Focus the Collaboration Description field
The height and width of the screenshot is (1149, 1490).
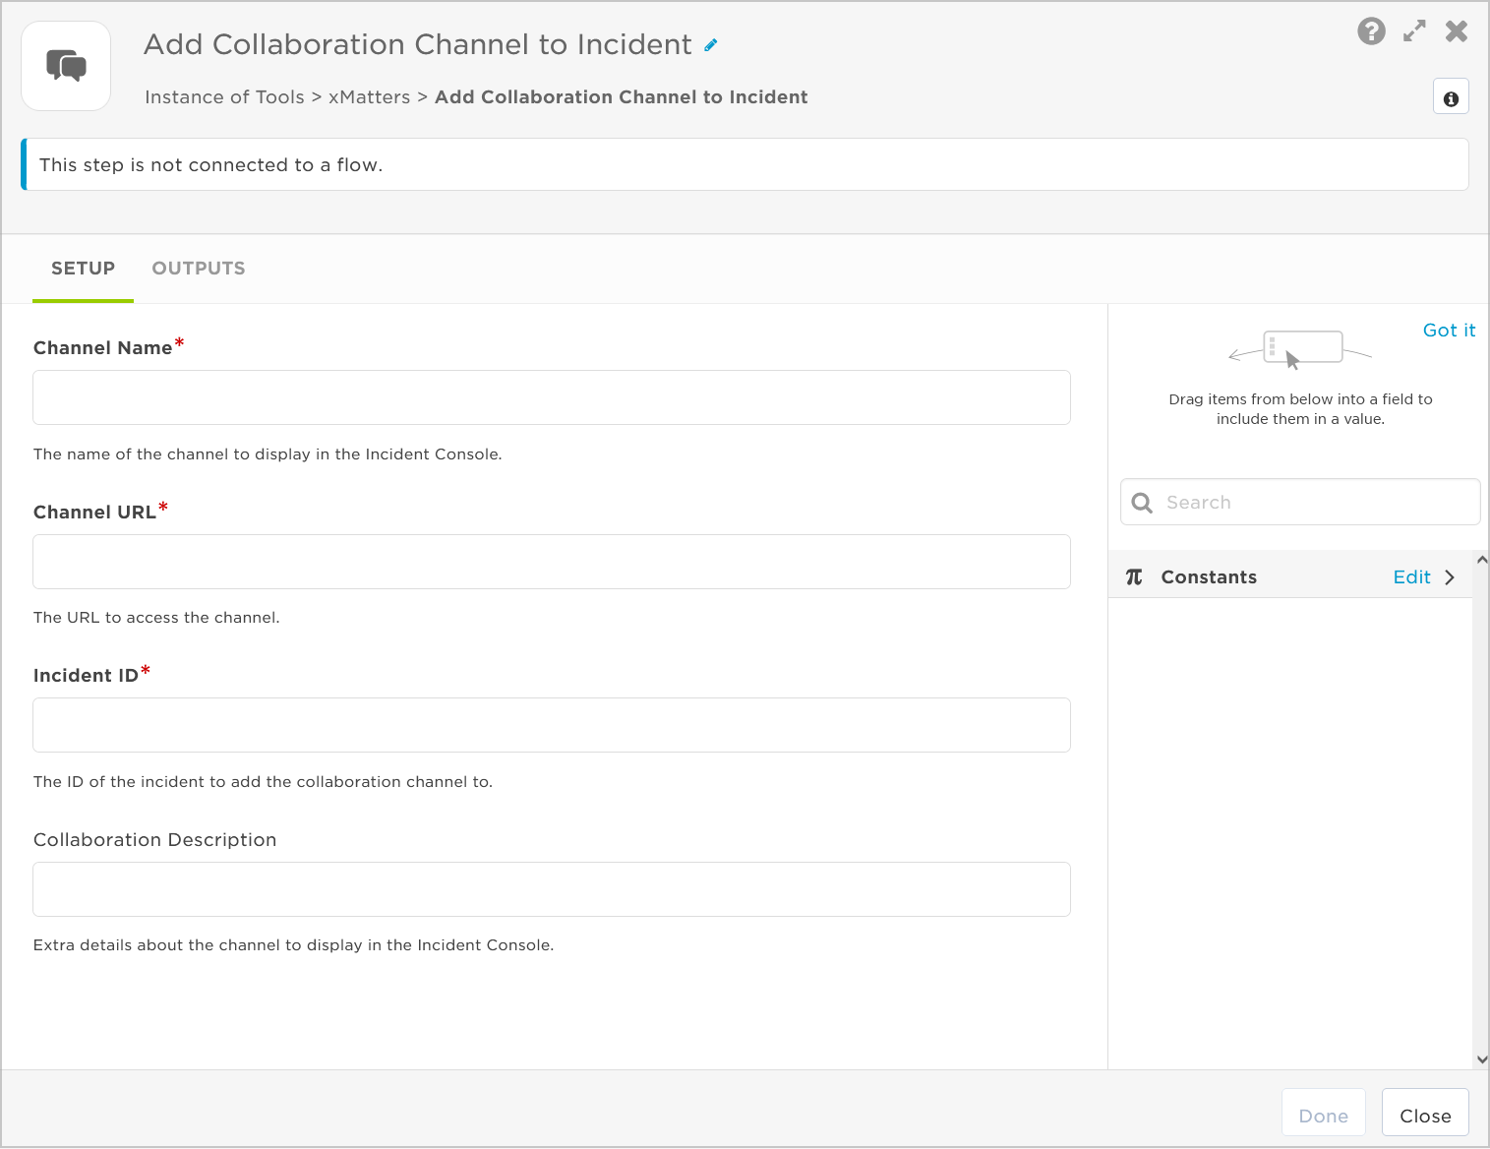(552, 889)
